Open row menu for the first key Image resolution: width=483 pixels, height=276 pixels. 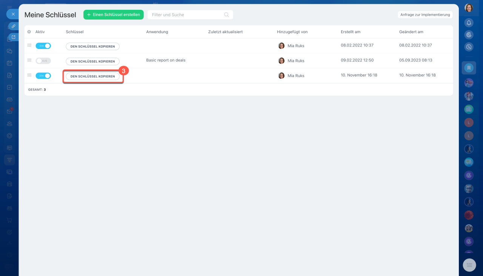click(29, 45)
